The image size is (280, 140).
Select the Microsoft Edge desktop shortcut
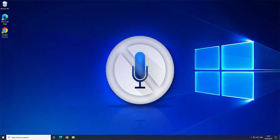click(5, 19)
